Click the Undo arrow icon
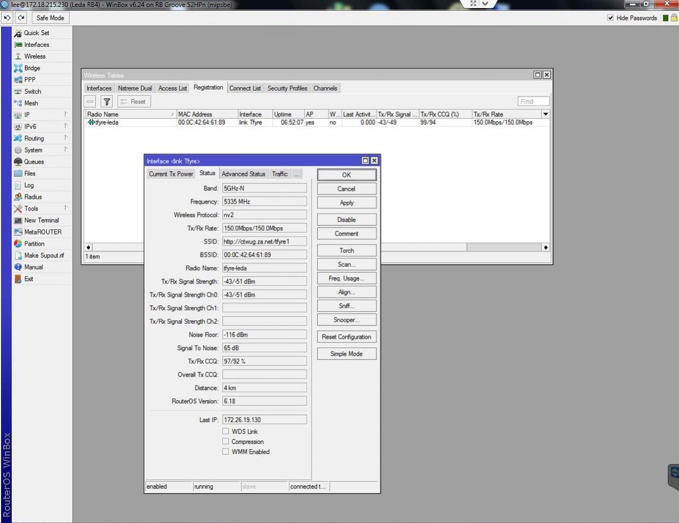Screen dimensions: 679x523 click(7, 18)
